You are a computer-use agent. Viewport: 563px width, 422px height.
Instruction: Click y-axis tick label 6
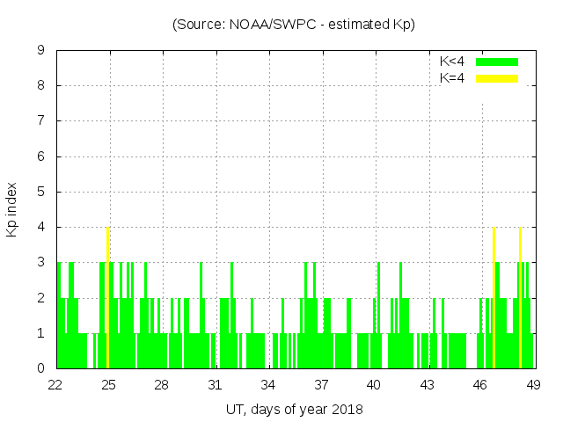tap(41, 156)
